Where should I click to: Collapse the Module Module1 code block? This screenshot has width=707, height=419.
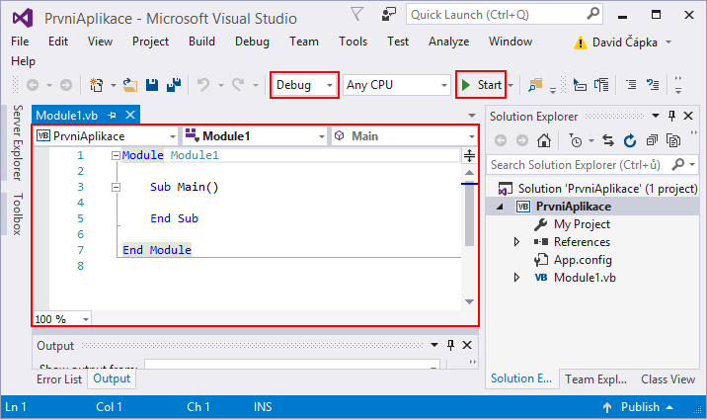point(116,155)
